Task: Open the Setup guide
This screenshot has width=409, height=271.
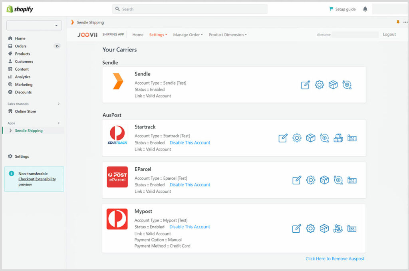Action: 342,9
